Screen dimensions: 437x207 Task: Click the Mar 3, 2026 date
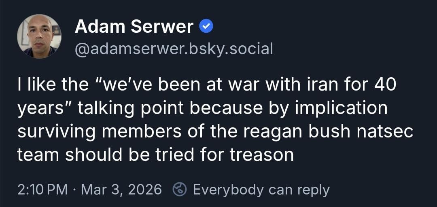click(121, 189)
